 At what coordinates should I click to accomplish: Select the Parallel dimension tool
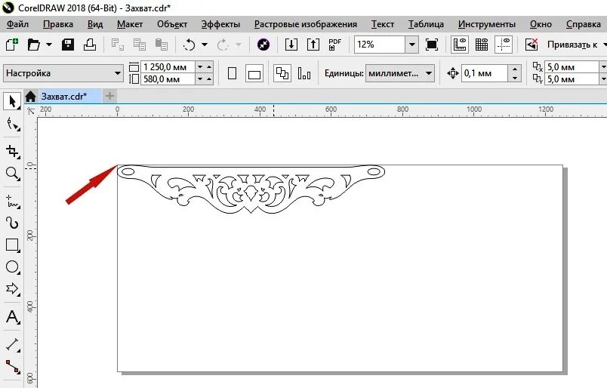(12, 345)
